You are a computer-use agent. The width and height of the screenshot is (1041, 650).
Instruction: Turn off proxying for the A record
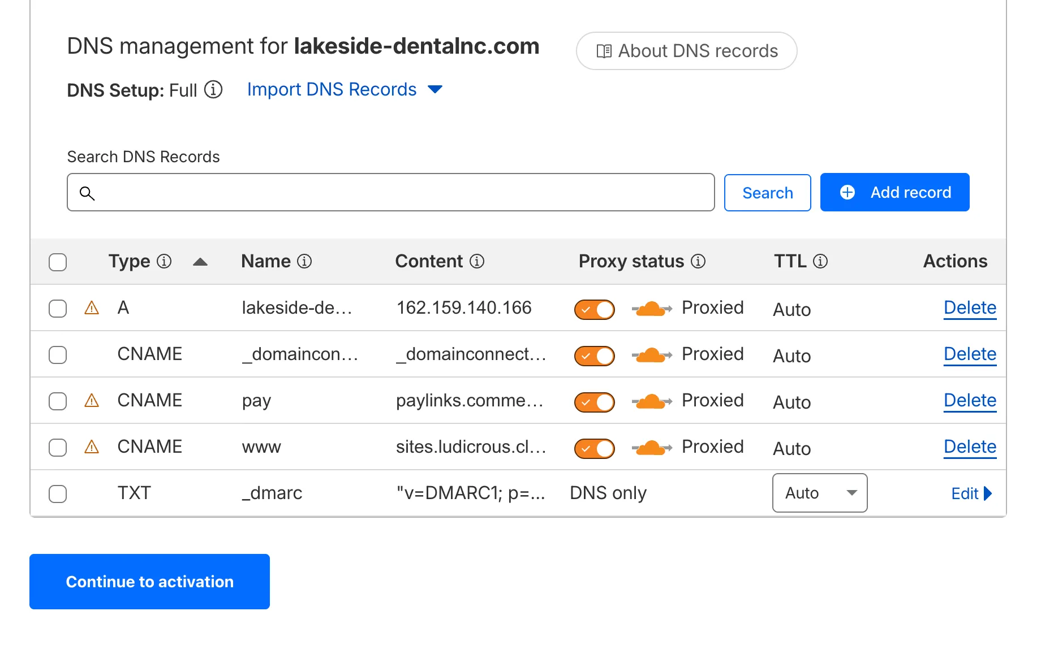594,309
